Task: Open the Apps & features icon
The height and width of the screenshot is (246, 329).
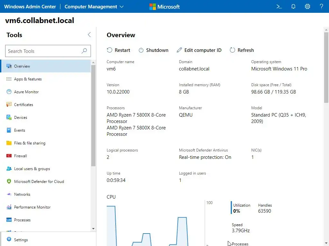Action: [x=9, y=79]
